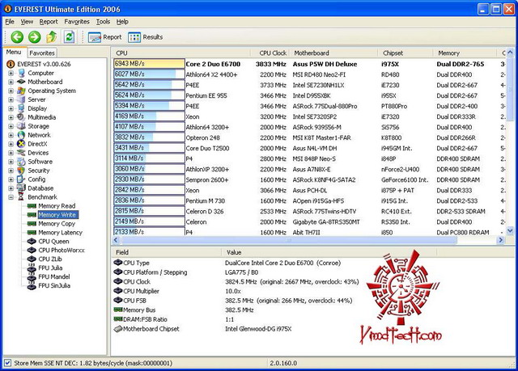Expand the Network tree node

click(11, 135)
